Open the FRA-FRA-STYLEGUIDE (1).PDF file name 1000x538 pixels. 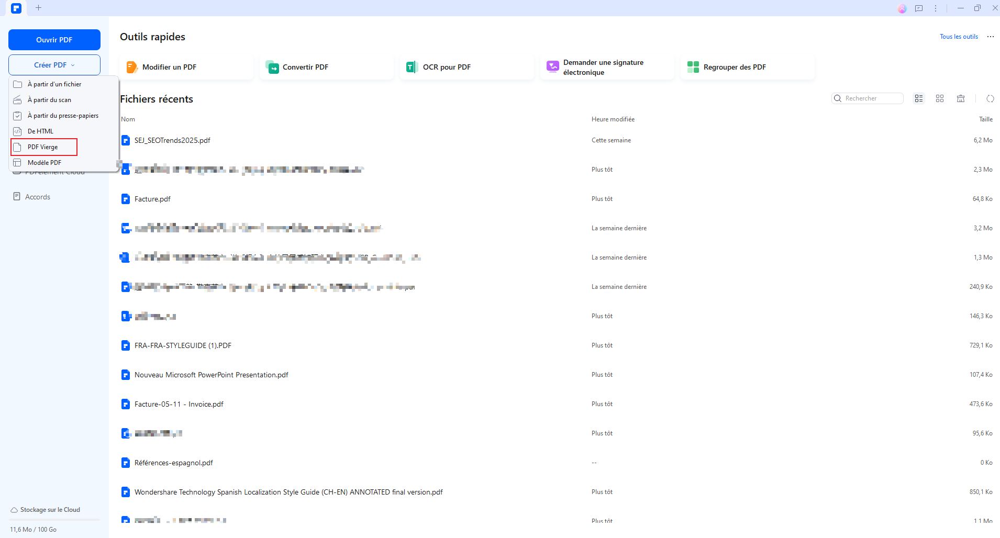[x=183, y=345]
